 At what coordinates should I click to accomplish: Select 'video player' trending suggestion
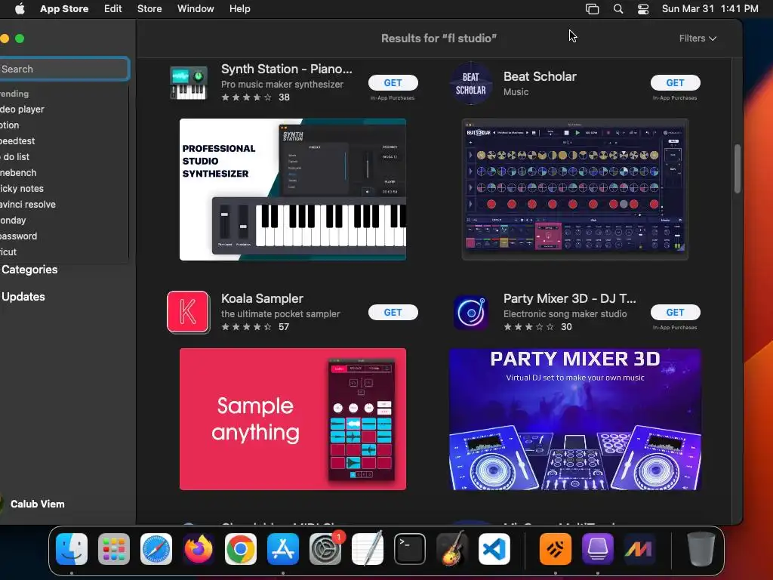coord(22,110)
